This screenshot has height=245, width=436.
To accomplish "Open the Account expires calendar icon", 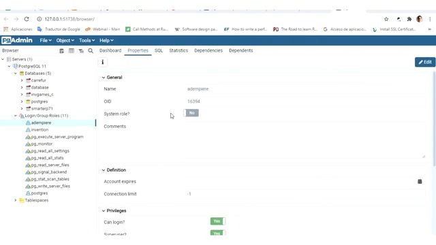I will click(420, 182).
